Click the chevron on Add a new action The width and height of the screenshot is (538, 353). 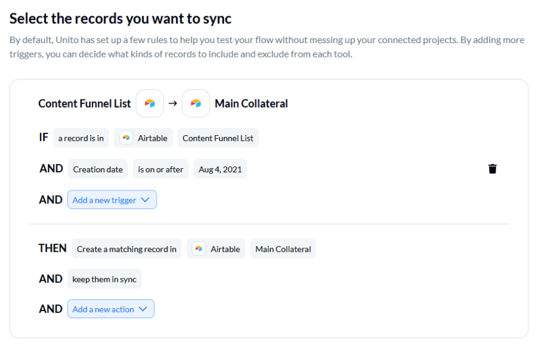143,309
